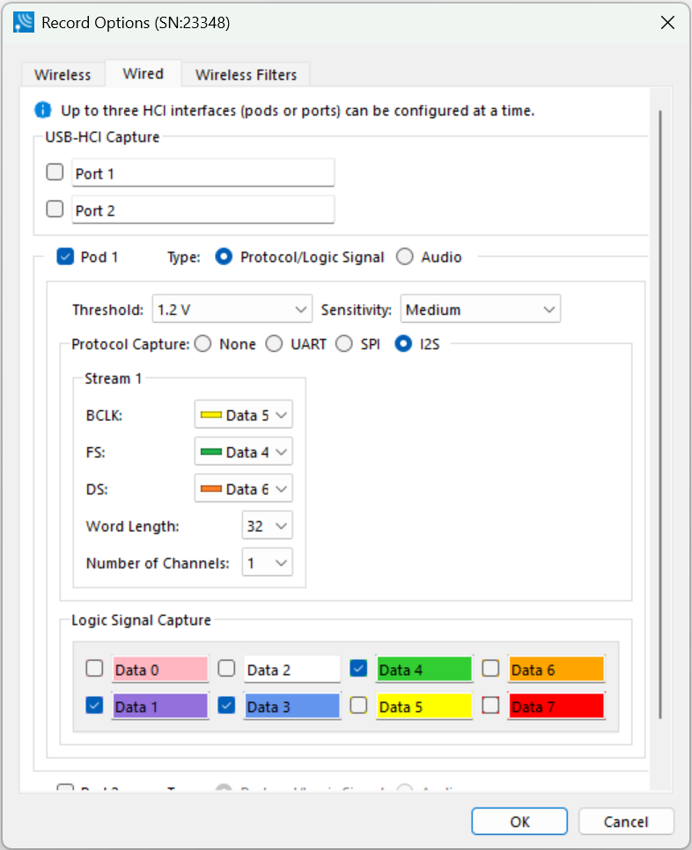Select the Wired tab
This screenshot has height=850, width=692.
[x=144, y=73]
